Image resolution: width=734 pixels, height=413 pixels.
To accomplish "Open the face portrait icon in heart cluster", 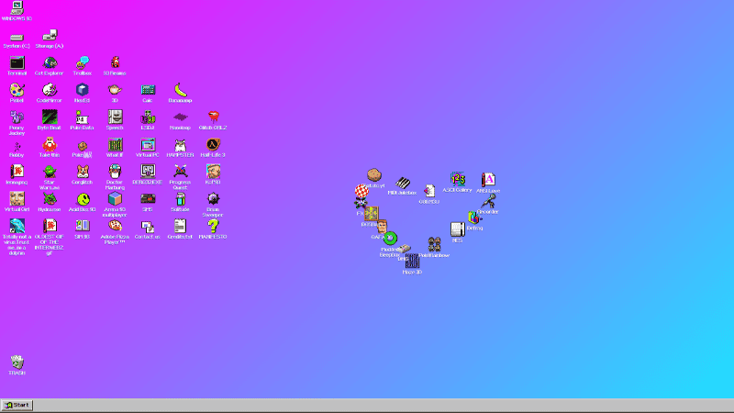I will point(382,227).
